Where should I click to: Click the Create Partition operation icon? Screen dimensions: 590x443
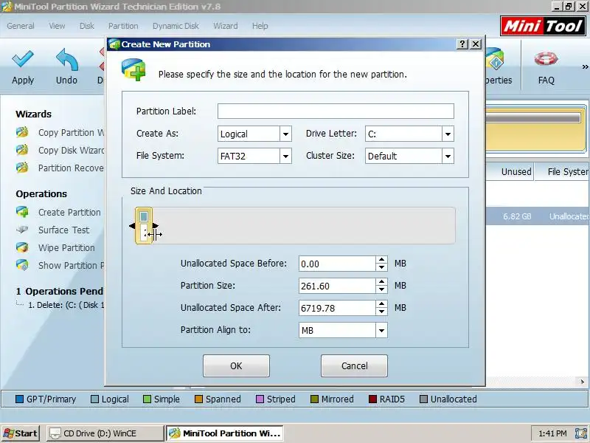(22, 212)
